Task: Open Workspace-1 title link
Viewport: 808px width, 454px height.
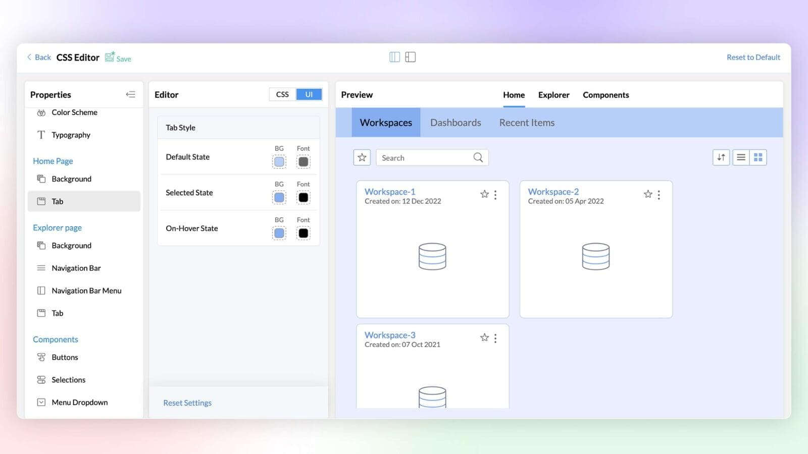Action: [x=390, y=192]
